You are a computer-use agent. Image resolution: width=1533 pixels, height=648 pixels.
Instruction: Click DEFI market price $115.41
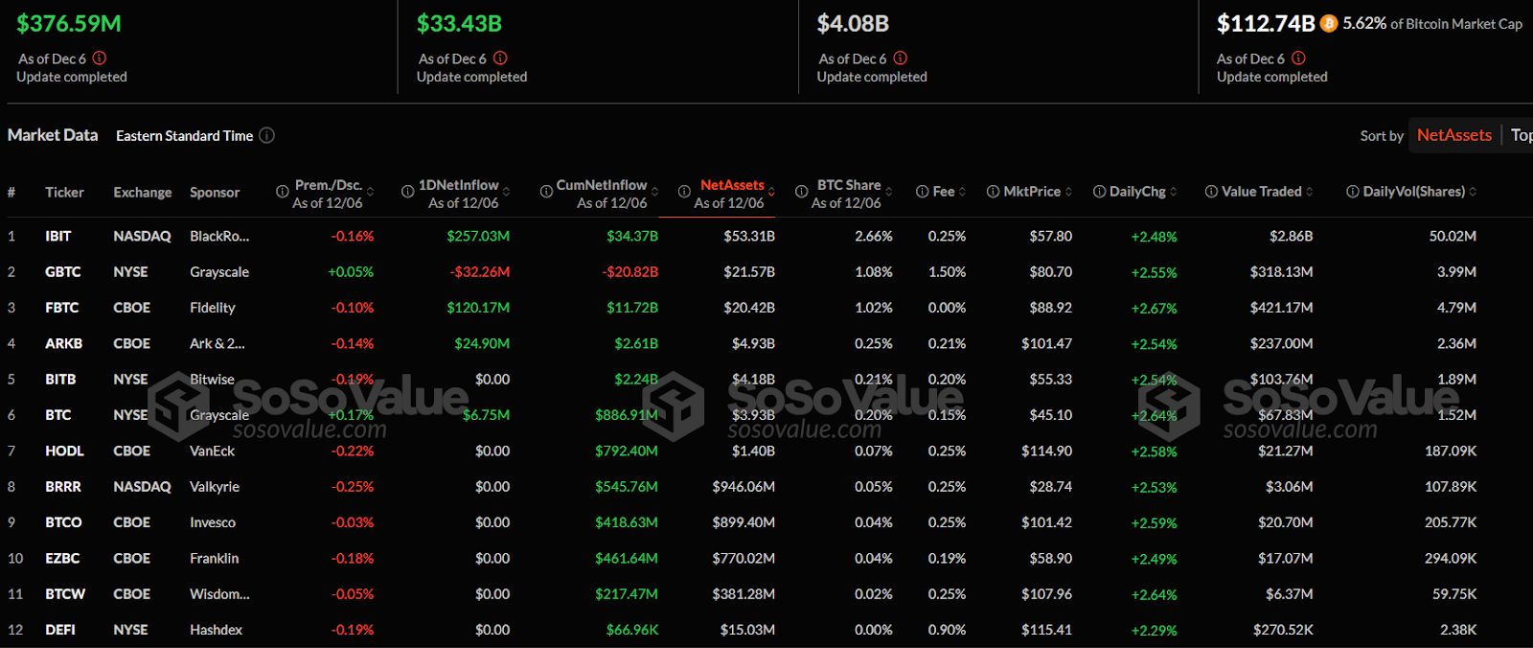pyautogui.click(x=1046, y=630)
